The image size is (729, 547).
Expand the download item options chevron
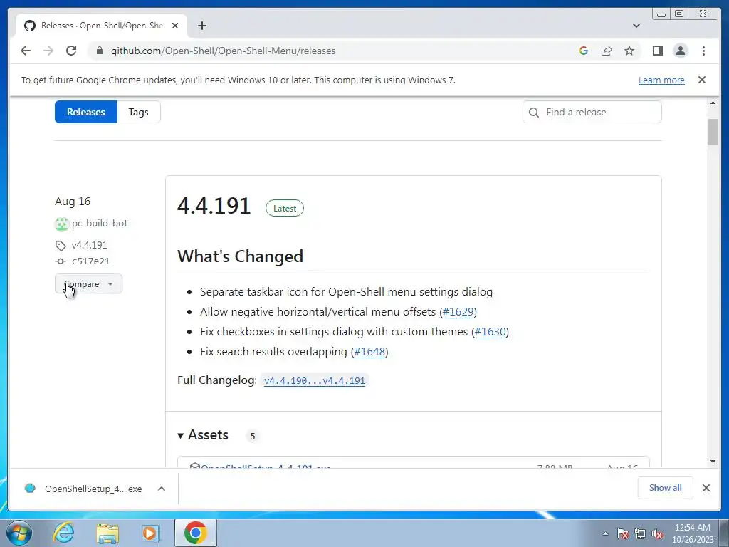tap(162, 489)
